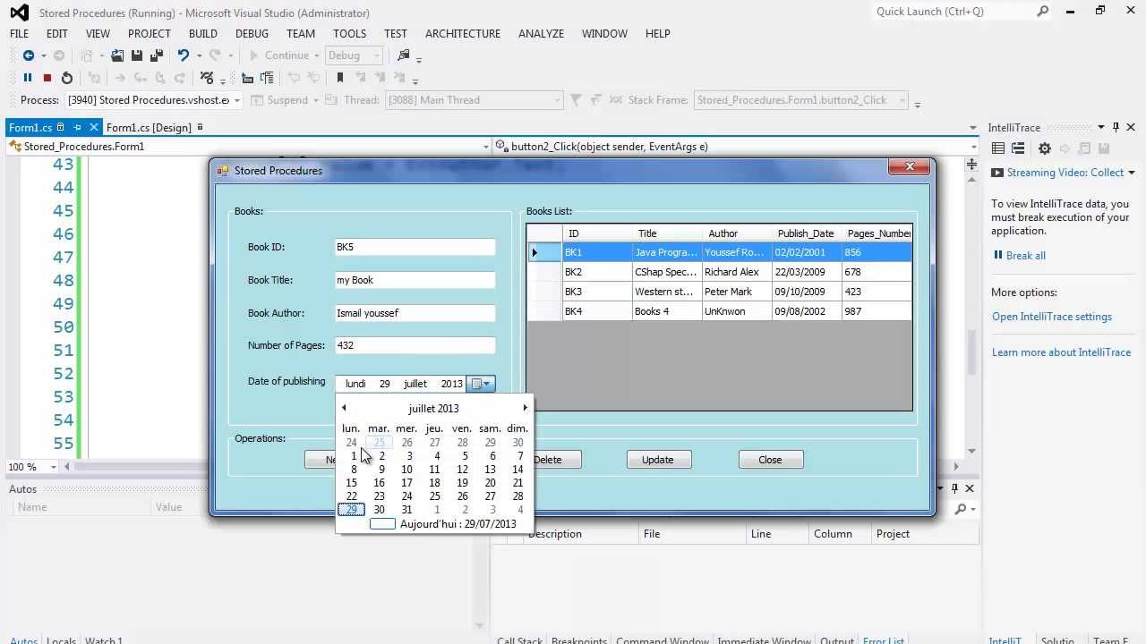Close the IntelliTrace panel
The width and height of the screenshot is (1146, 644).
tap(1131, 127)
